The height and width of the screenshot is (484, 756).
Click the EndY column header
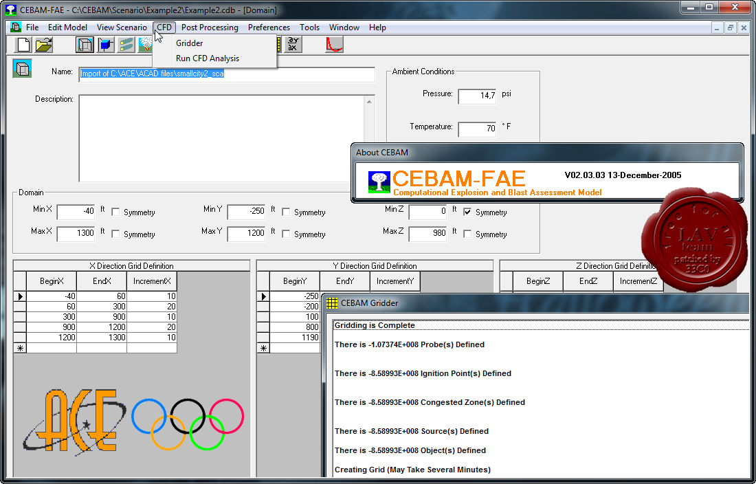click(x=345, y=281)
